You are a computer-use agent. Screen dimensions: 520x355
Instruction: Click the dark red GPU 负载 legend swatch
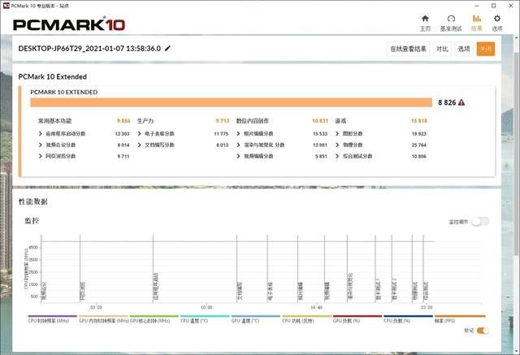pyautogui.click(x=357, y=316)
